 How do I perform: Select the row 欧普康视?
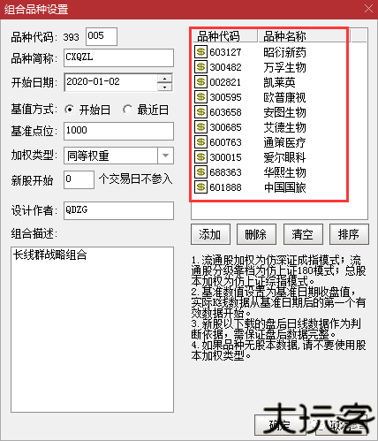tap(284, 97)
